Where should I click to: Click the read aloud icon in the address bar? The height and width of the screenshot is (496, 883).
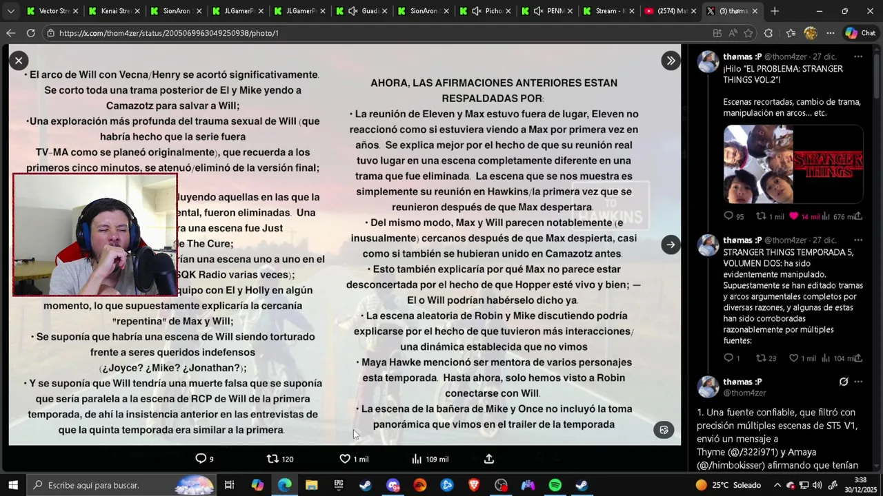(x=733, y=33)
